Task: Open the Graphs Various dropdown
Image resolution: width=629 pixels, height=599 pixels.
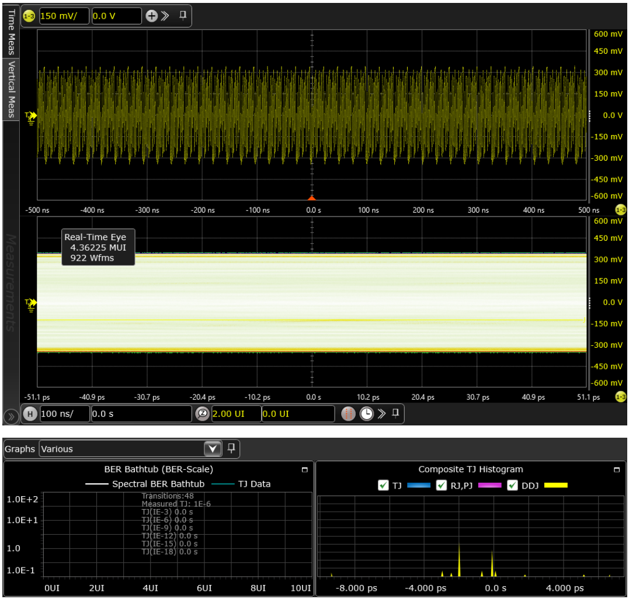Action: click(213, 449)
